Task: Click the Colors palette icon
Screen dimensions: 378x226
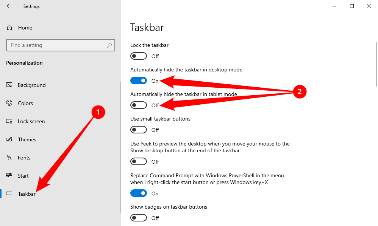Action: [9, 103]
